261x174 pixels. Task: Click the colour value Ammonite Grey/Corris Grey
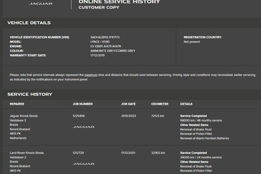click(x=113, y=51)
